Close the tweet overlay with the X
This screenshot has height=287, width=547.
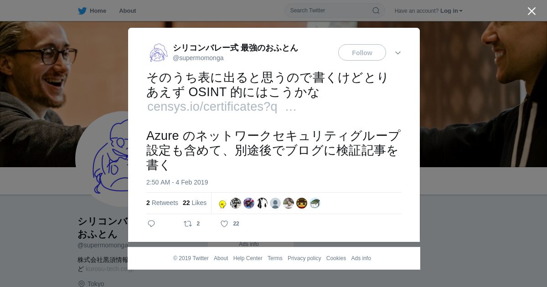[x=532, y=11]
